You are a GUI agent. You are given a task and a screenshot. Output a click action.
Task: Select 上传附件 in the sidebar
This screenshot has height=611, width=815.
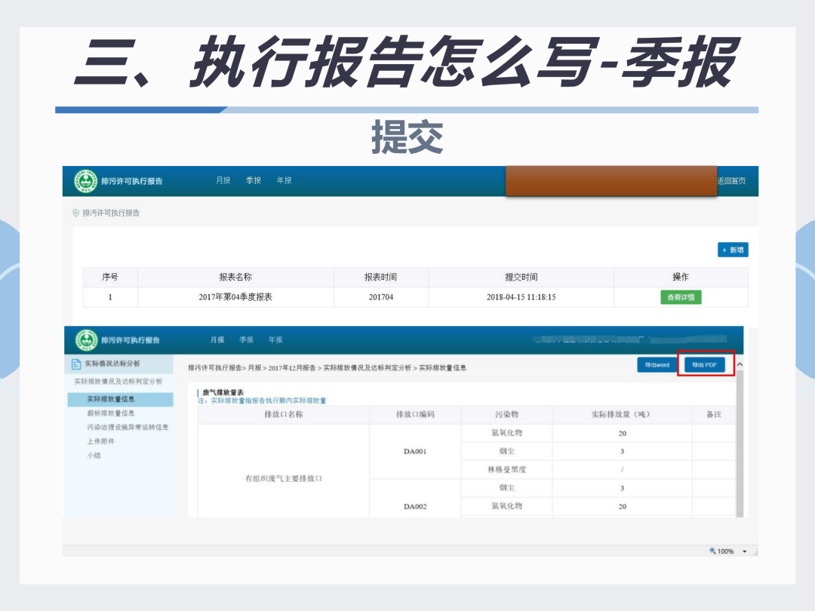point(100,441)
